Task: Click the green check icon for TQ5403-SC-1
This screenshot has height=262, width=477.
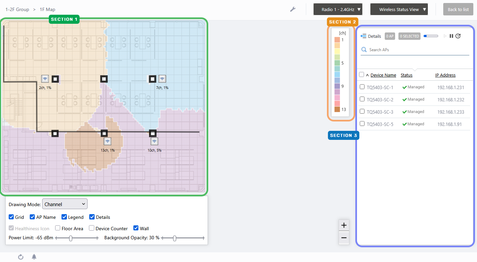Action: click(404, 87)
